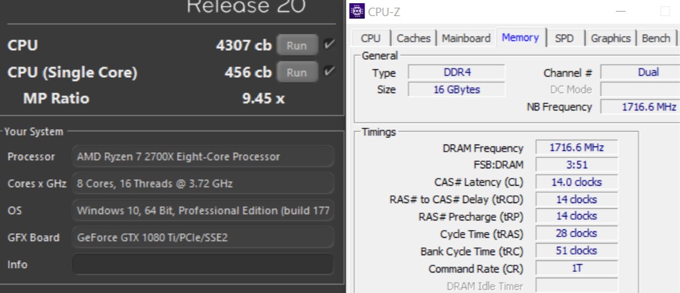Click the OS field showing Windows 10

coord(203,211)
